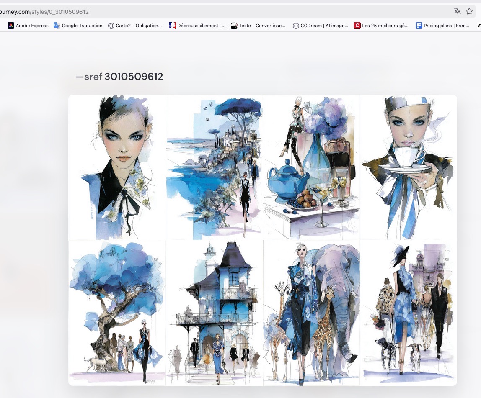
Task: Open the Texte - Convertisse bookmark
Action: [258, 26]
